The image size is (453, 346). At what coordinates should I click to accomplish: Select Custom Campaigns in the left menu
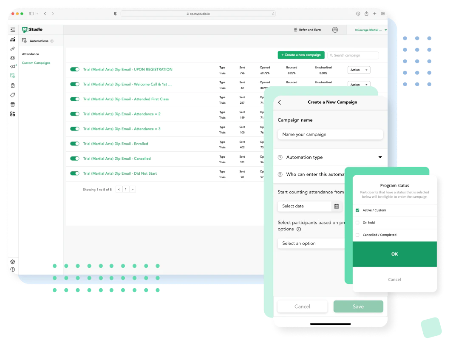point(36,63)
